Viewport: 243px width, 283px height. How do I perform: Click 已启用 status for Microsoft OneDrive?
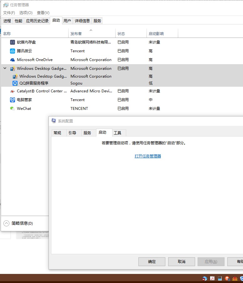coord(123,60)
